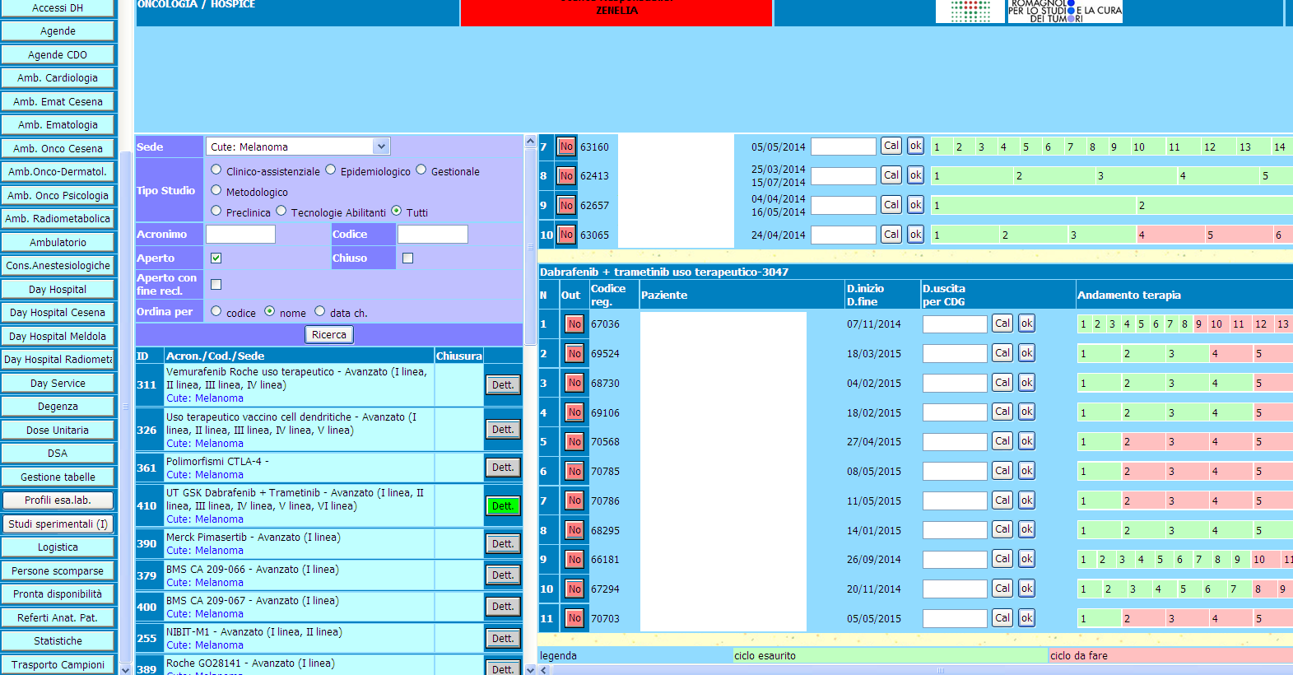1293x675 pixels.
Task: Click D.uscita date field for patient 69106
Action: tap(955, 412)
